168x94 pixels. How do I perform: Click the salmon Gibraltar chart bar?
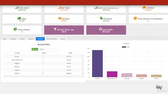[x=141, y=76]
